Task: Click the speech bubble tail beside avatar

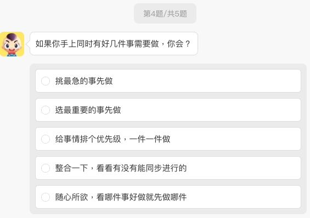Action: (x=28, y=44)
